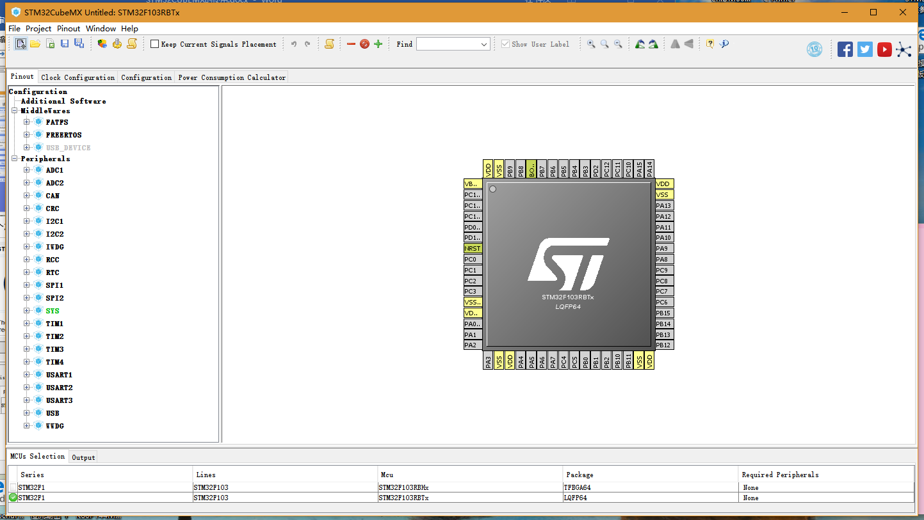Image resolution: width=924 pixels, height=520 pixels.
Task: Open ST's Facebook page
Action: (x=845, y=49)
